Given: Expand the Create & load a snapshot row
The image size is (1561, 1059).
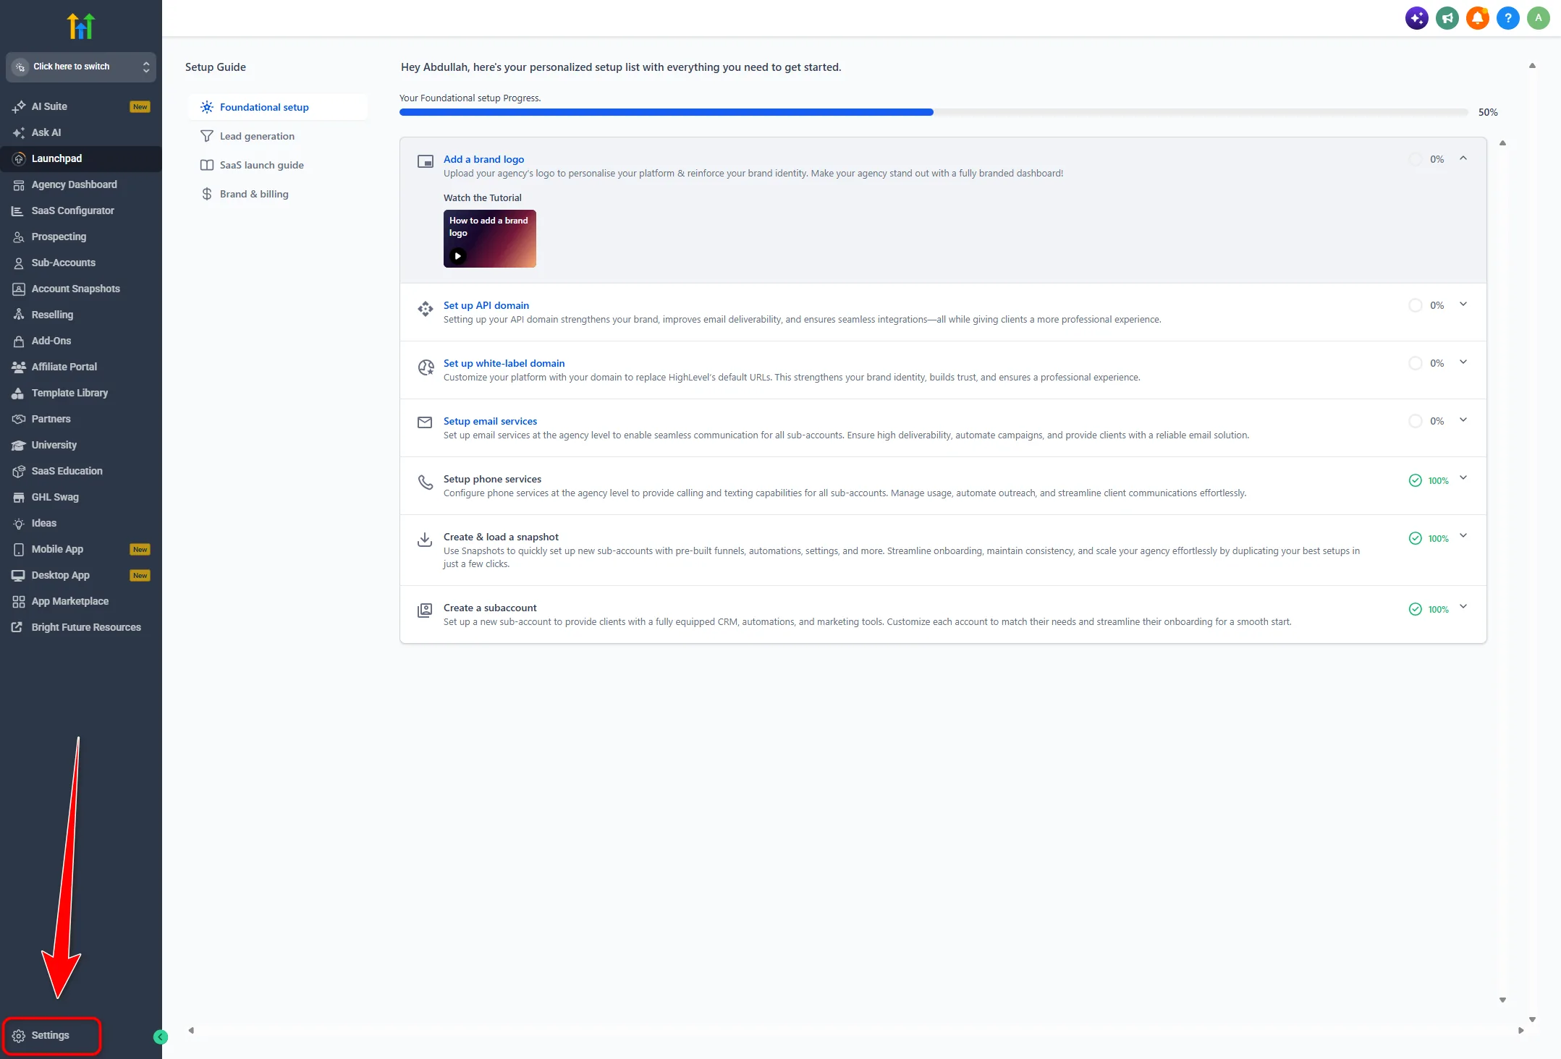Looking at the screenshot, I should pyautogui.click(x=1463, y=535).
